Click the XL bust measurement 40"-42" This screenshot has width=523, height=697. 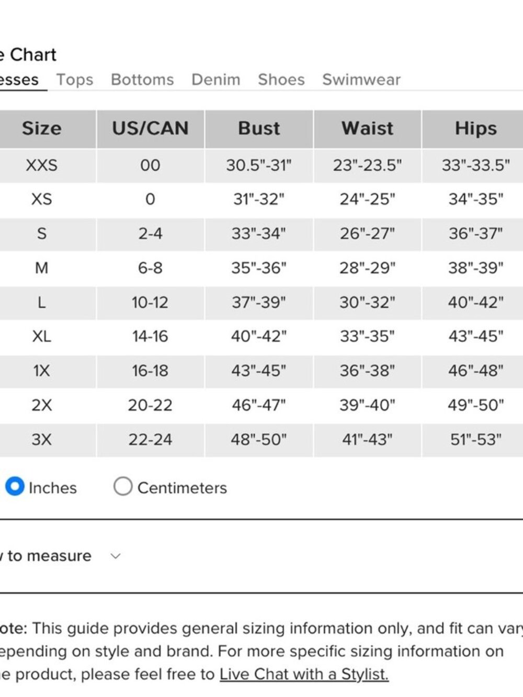(259, 336)
